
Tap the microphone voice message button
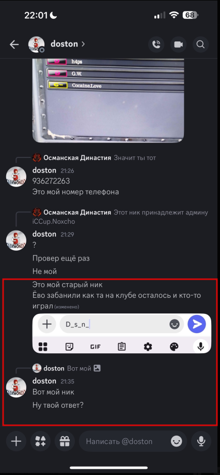201,441
